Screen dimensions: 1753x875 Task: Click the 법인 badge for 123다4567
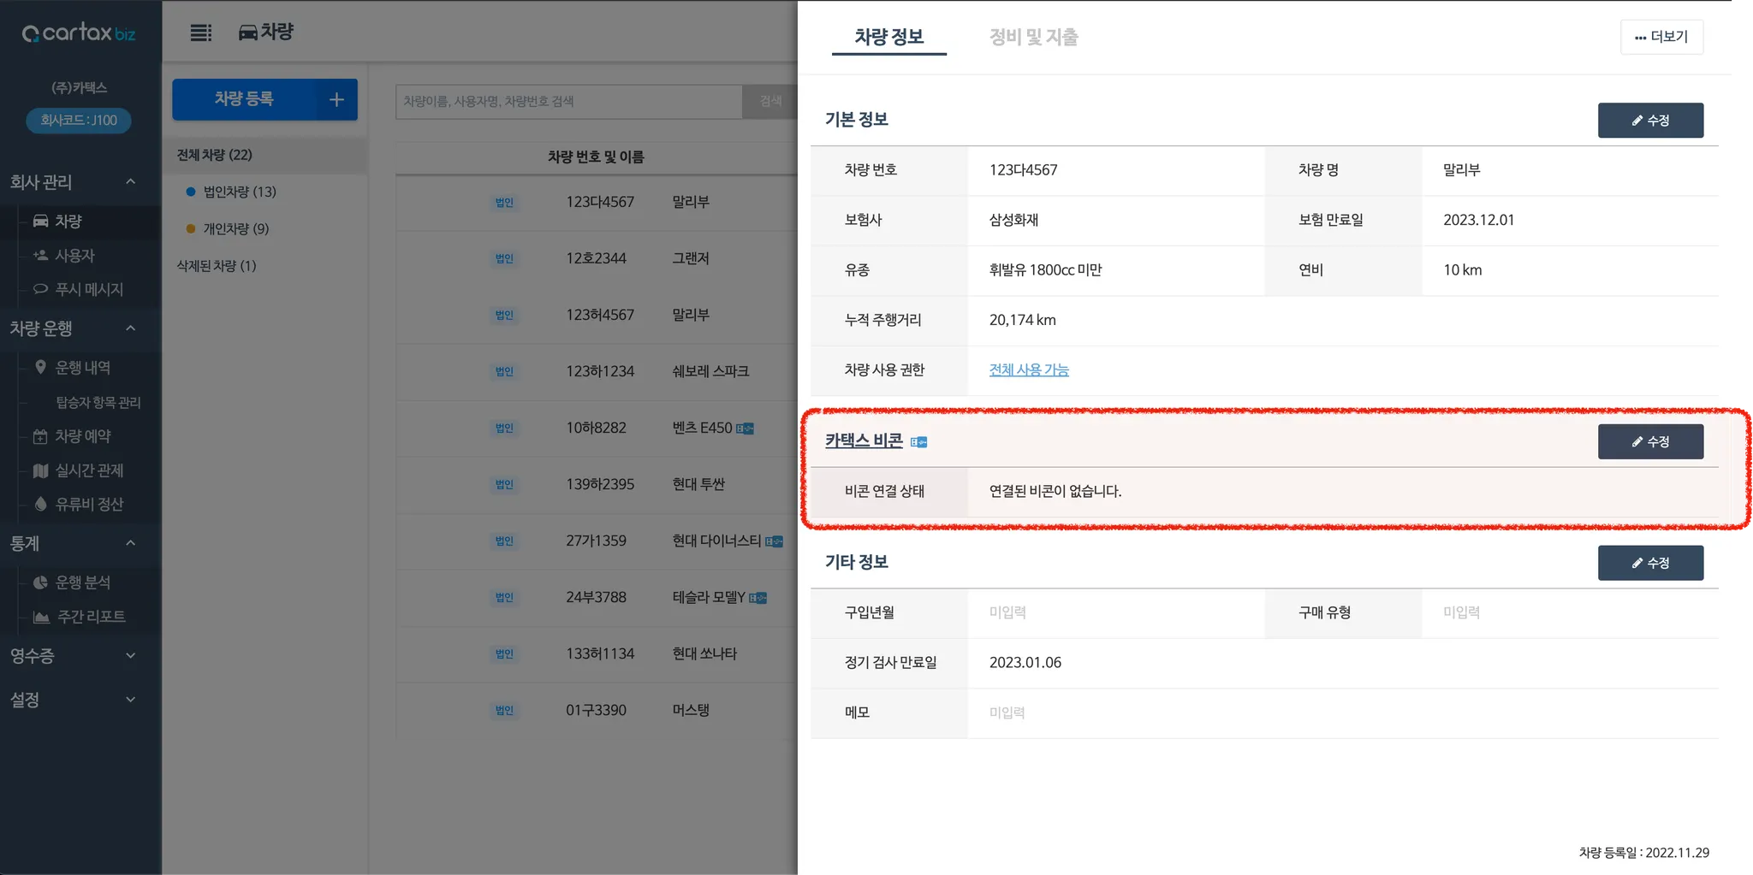point(504,203)
